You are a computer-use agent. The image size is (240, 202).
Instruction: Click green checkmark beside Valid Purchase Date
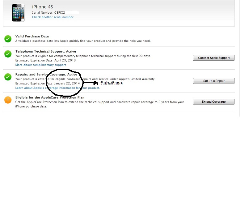tap(8, 39)
